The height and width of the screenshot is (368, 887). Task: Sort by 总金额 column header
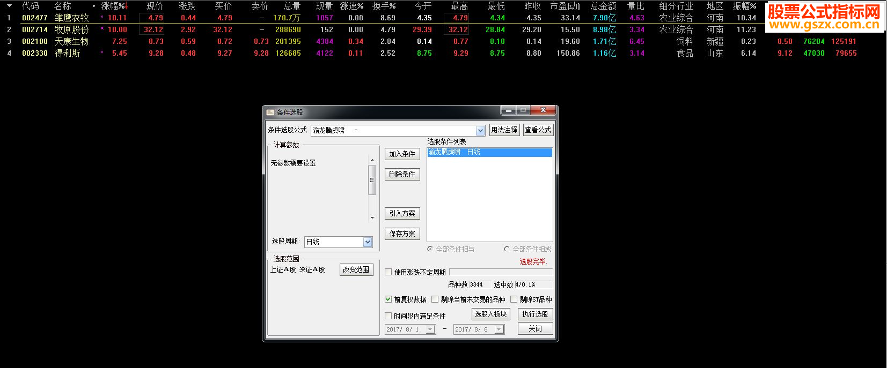pos(603,6)
